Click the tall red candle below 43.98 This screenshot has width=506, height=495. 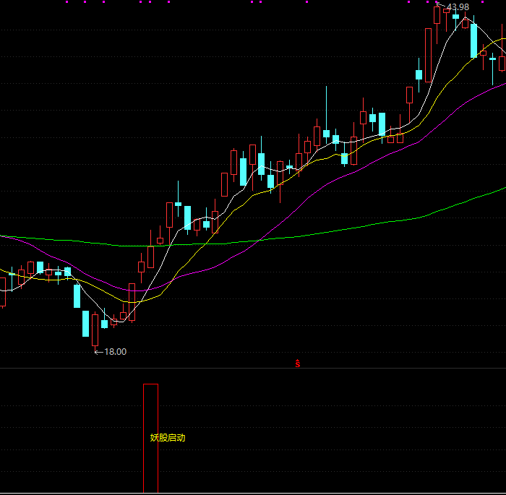point(428,55)
